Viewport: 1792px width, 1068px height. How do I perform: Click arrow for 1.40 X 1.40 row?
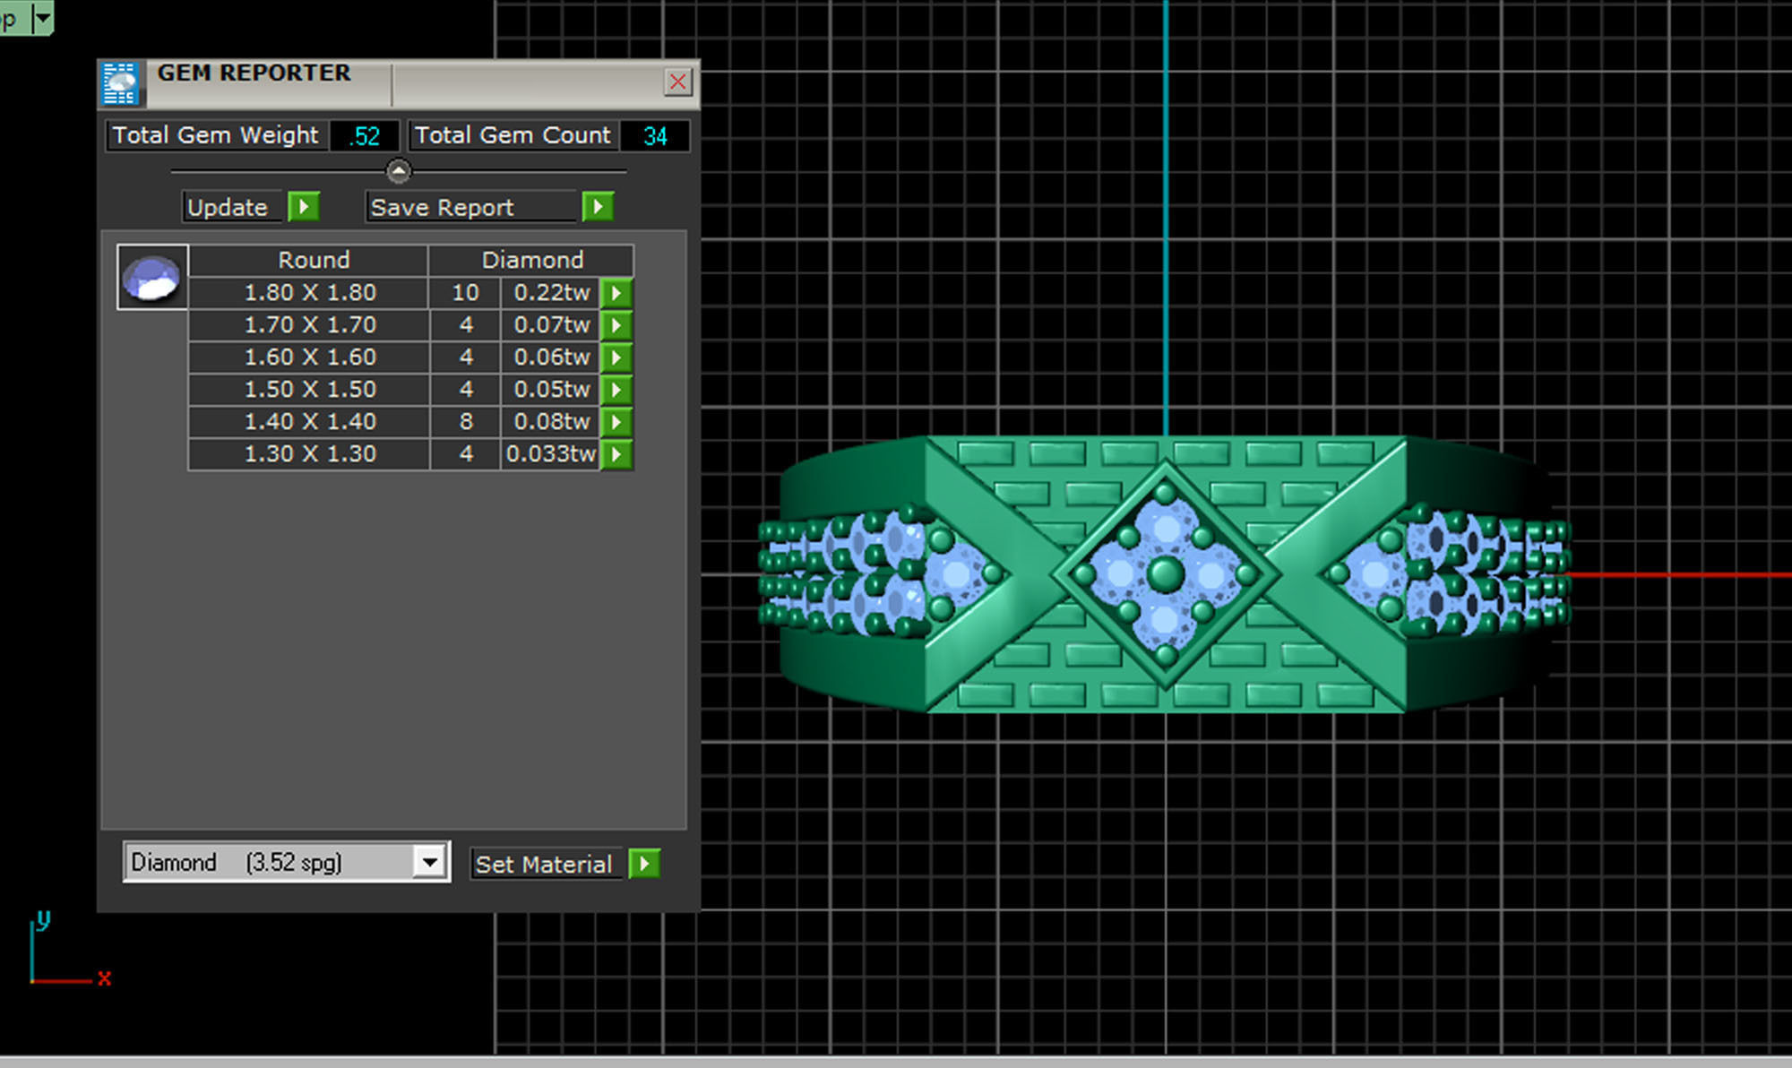616,422
